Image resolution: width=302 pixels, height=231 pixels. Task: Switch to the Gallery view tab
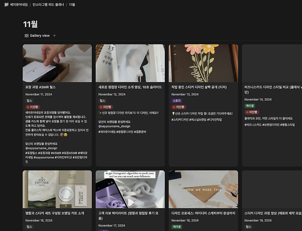(37, 35)
